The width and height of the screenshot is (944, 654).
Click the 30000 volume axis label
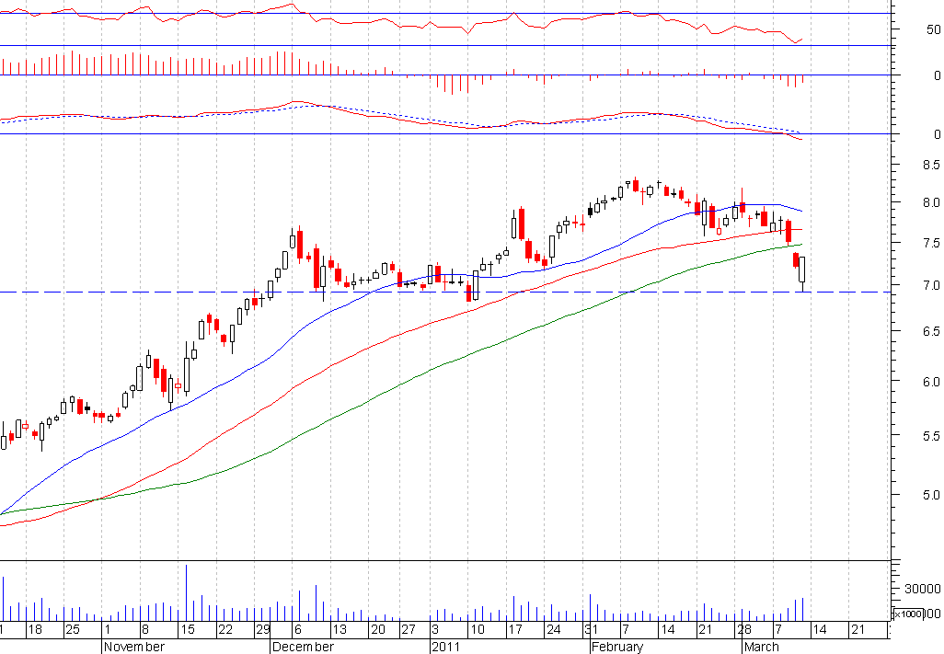[x=922, y=589]
